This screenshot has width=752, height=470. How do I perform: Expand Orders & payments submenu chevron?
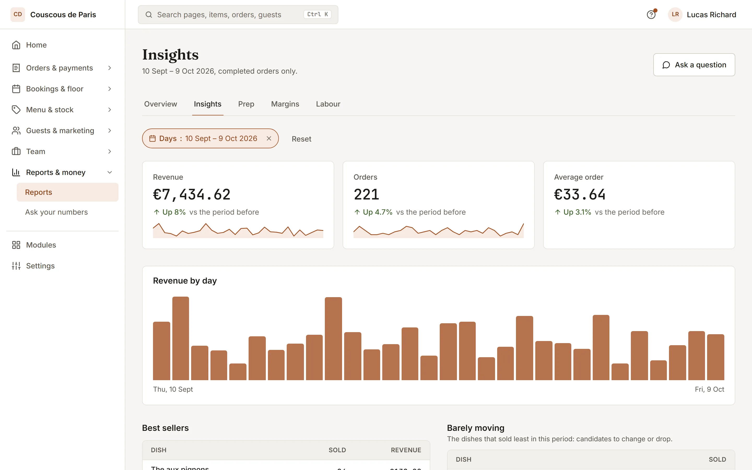110,68
